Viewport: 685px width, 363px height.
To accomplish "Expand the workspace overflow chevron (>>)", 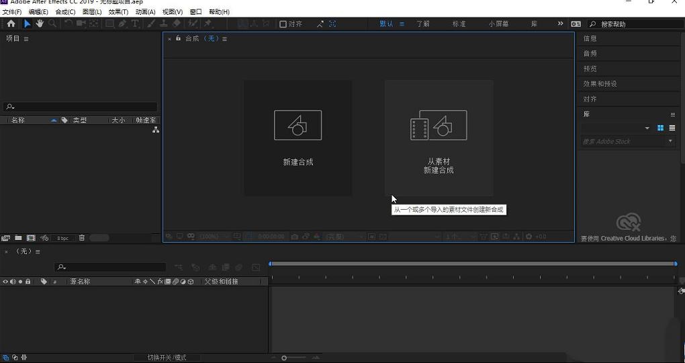I will pos(560,24).
